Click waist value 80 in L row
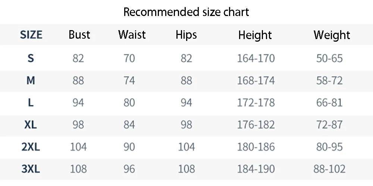Screen dimensions: 373x186 tap(129, 102)
